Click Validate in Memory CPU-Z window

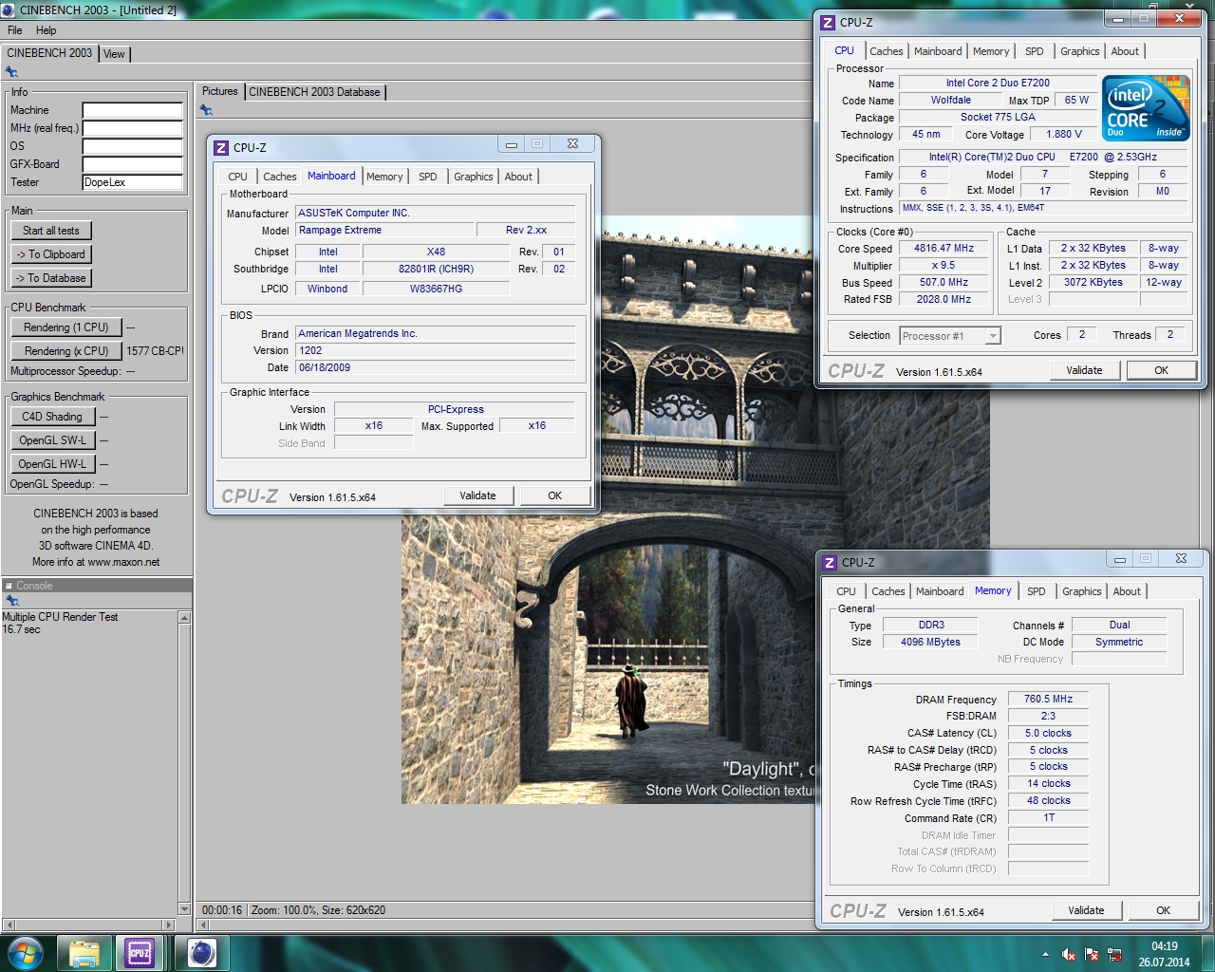(1086, 910)
